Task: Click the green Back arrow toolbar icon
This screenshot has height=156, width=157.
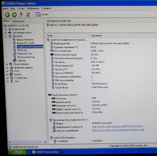Action: 7,15
